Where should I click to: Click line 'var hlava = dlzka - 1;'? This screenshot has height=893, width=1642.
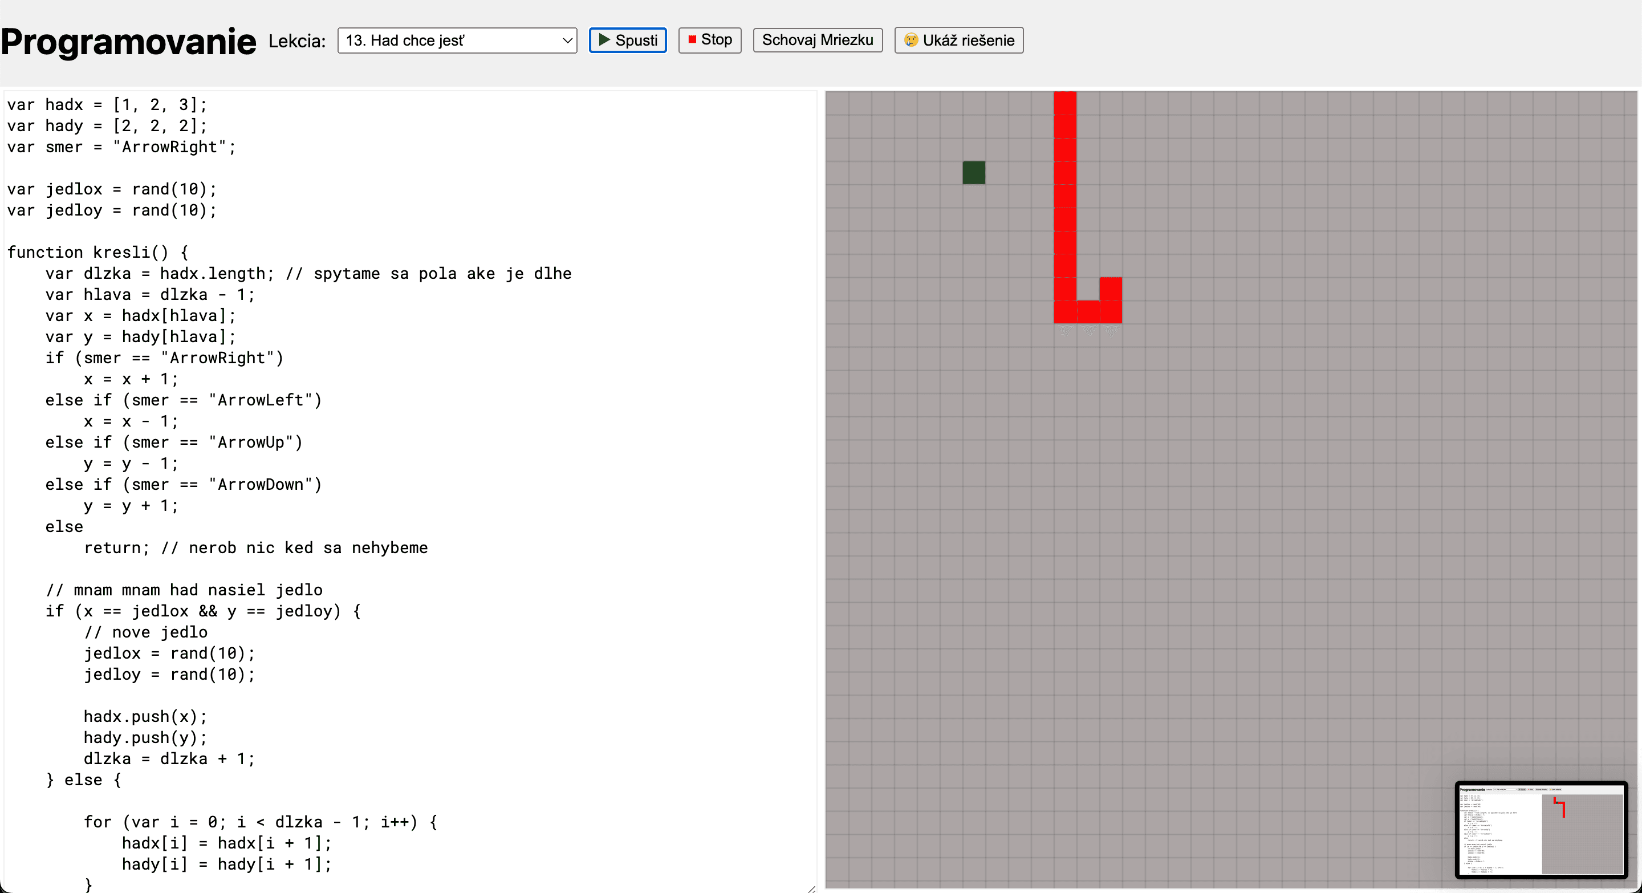[151, 294]
